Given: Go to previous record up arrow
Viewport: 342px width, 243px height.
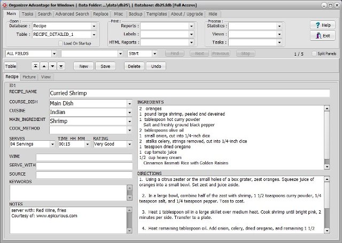Looking at the screenshot, I should [x=44, y=66].
